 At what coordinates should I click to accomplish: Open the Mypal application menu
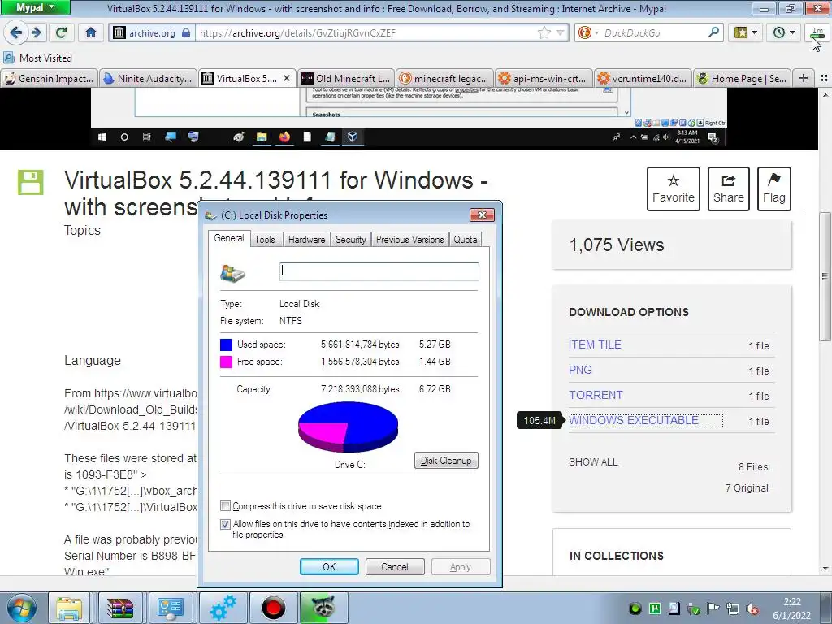click(35, 7)
